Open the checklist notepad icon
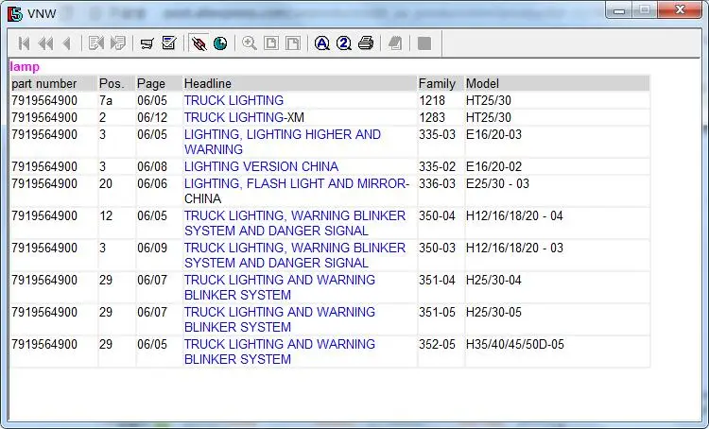The image size is (709, 429). point(169,43)
